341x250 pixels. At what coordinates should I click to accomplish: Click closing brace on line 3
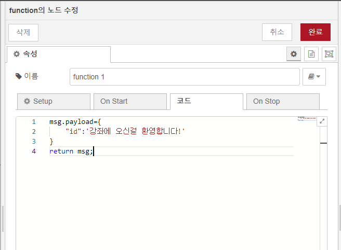[x=51, y=142]
